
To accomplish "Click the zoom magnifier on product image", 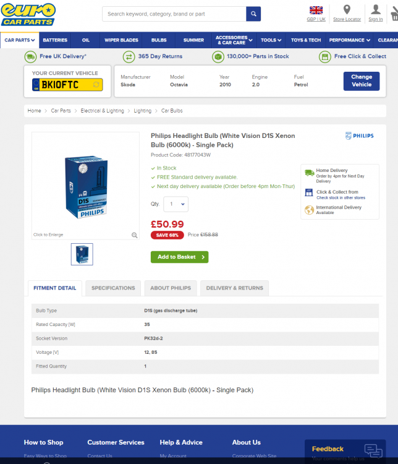I will 134,235.
